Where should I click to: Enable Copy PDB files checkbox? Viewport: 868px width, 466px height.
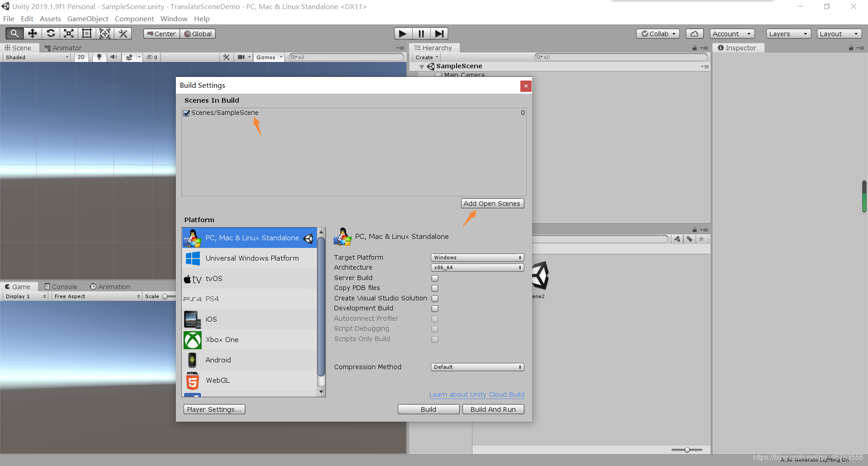[435, 288]
